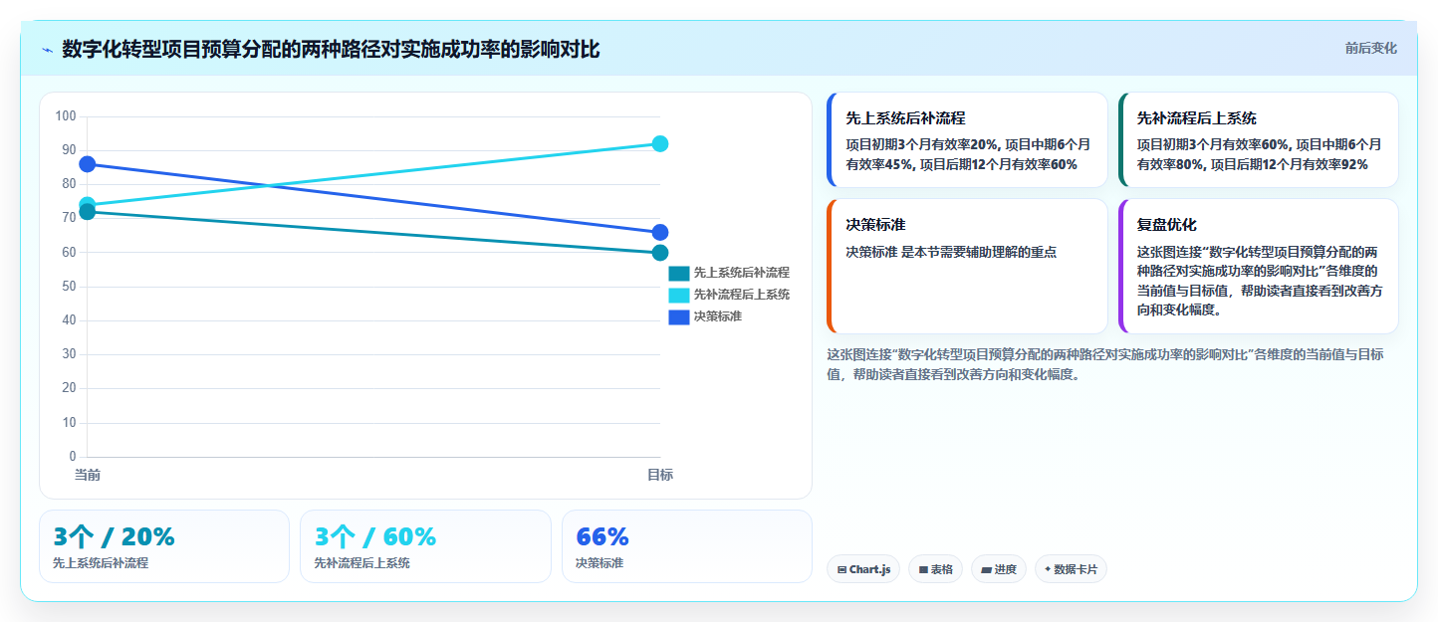Open the 3个 / 20% stat card
Image resolution: width=1438 pixels, height=622 pixels.
pos(164,546)
